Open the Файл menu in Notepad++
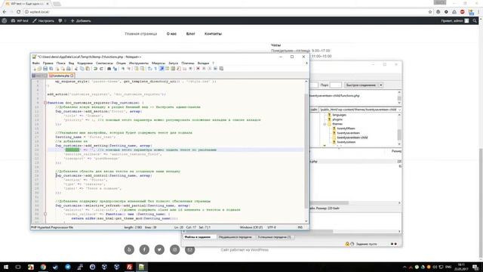Viewport: 483px width, 272px height. pyautogui.click(x=35, y=63)
